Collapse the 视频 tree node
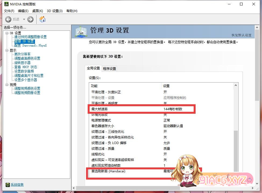 7,85
